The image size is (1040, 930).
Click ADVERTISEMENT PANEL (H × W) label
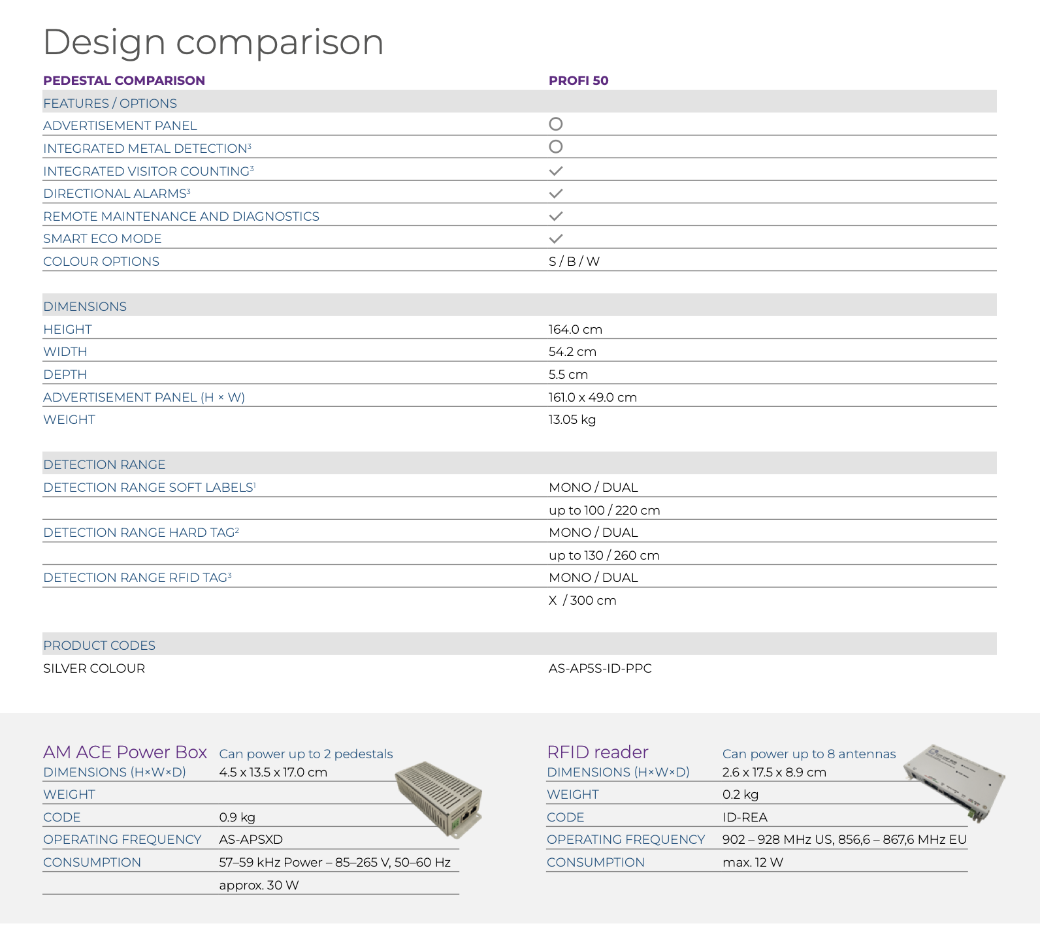tap(144, 397)
